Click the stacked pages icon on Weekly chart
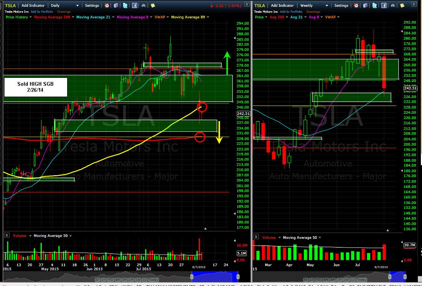The image size is (422, 286). pyautogui.click(x=365, y=5)
